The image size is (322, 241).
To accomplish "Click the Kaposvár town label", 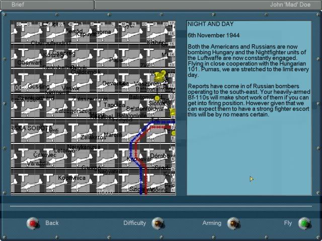I will (138, 159).
